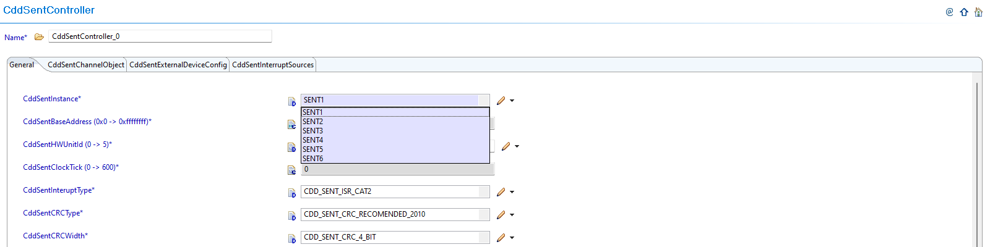
Task: Click the document icon left of CddSentCRCWidth value
Action: [291, 238]
